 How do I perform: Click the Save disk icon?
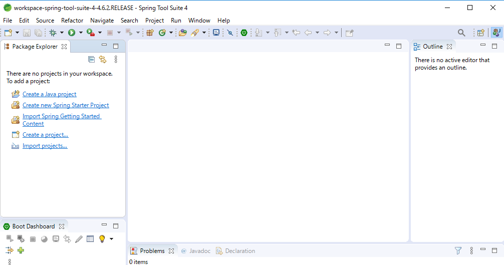tap(27, 33)
